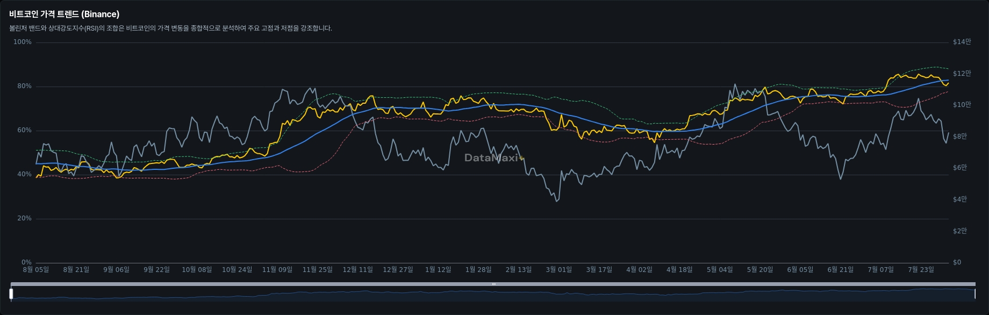Click the mini price chart in the navigator
The width and height of the screenshot is (989, 315).
click(x=493, y=295)
